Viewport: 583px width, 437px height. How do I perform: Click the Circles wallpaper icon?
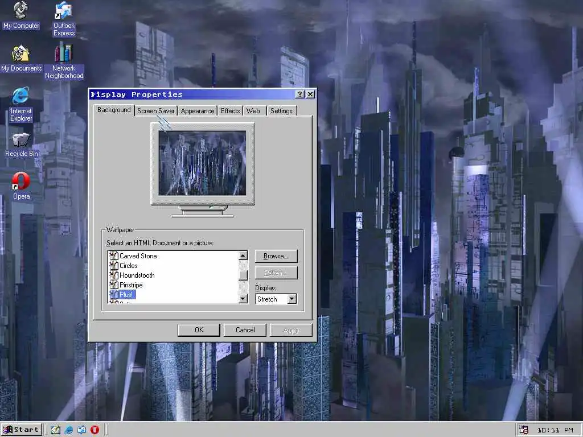tap(114, 266)
